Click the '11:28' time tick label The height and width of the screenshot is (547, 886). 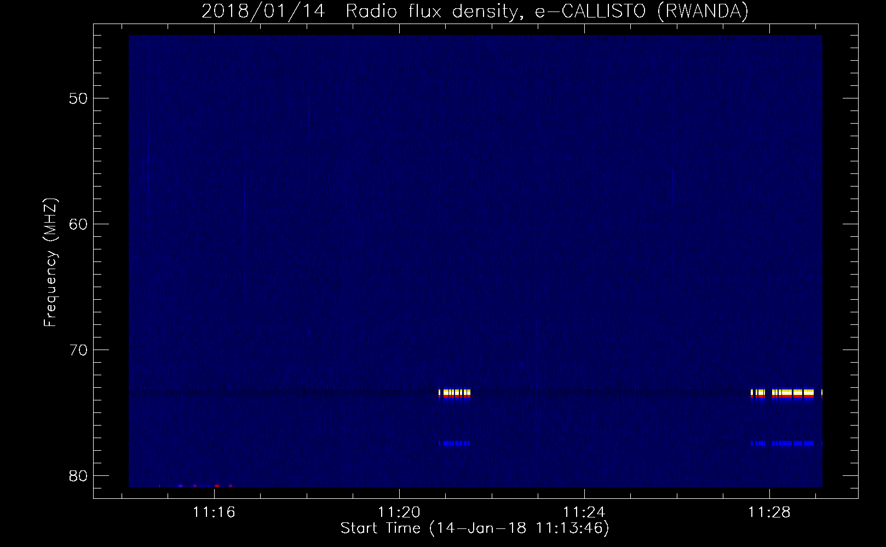[769, 513]
